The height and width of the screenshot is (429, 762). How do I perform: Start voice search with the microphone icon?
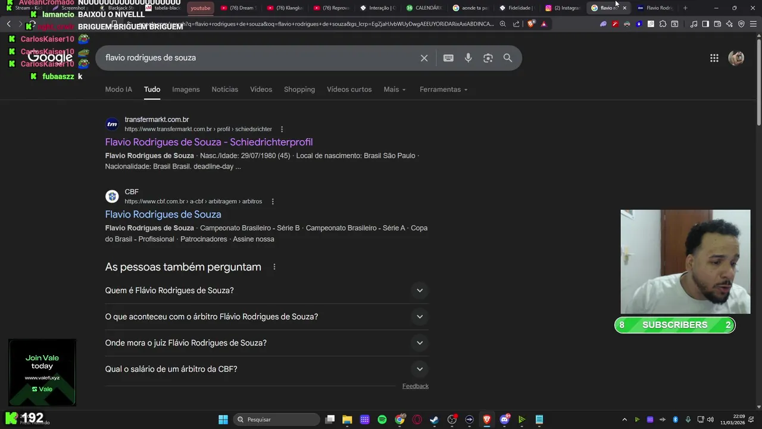point(469,58)
